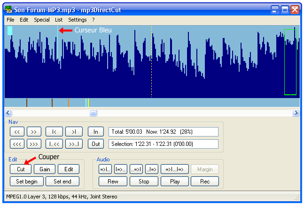Click the Set begin button

[x=27, y=182]
